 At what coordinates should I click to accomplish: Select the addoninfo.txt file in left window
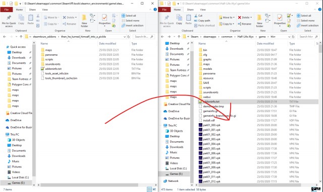pos(53,69)
